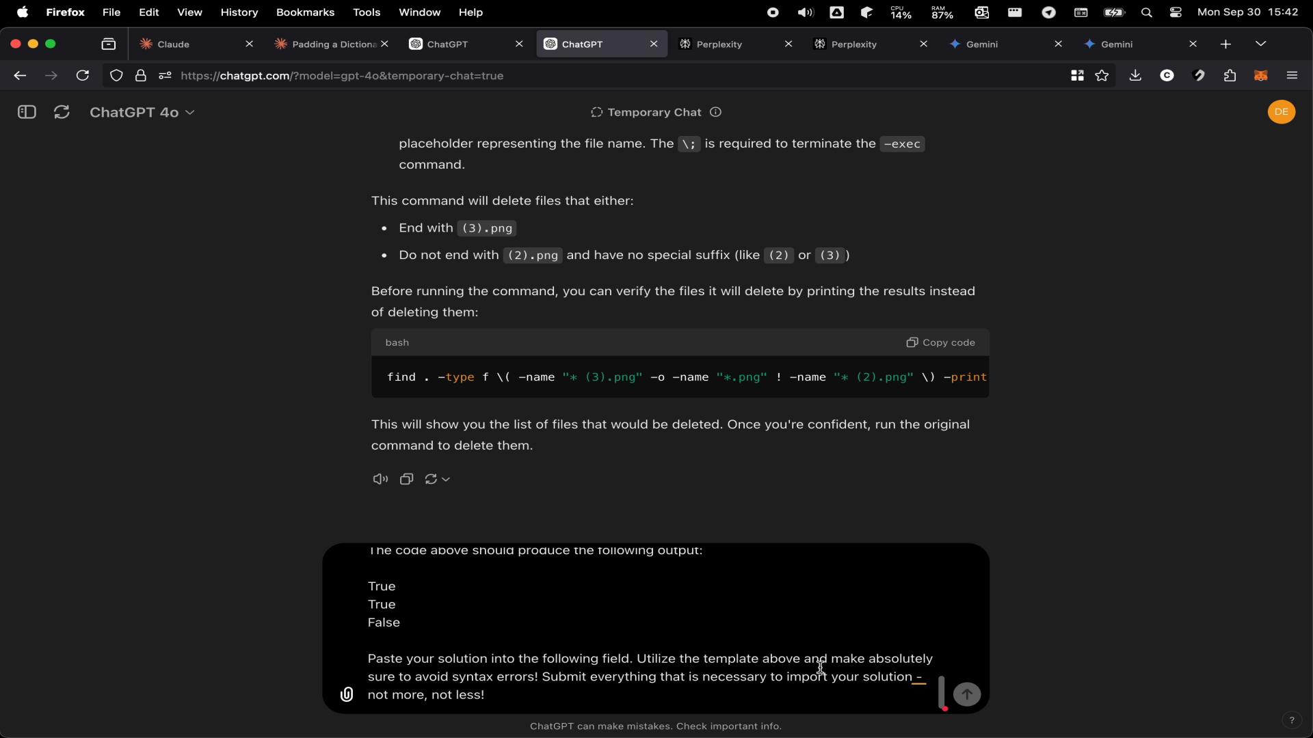
Task: Switch to the Padding a Dictionary tab
Action: (332, 44)
